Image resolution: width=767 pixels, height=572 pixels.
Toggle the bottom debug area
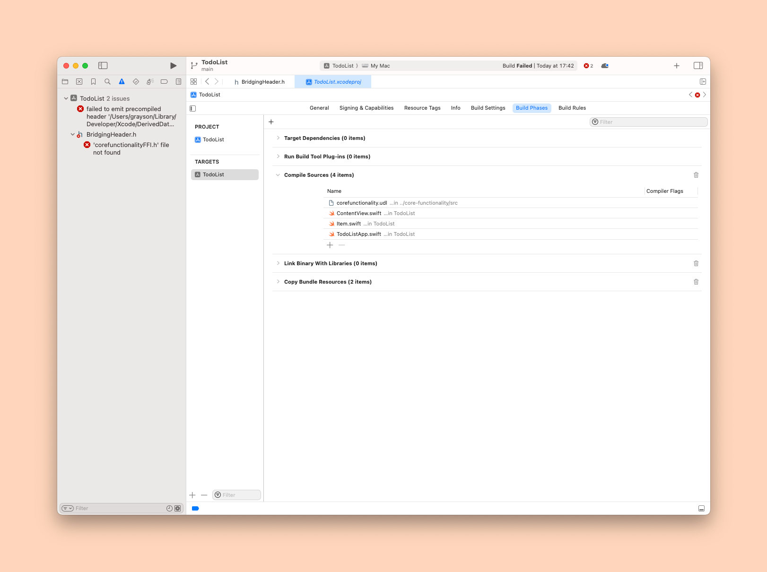coord(701,509)
